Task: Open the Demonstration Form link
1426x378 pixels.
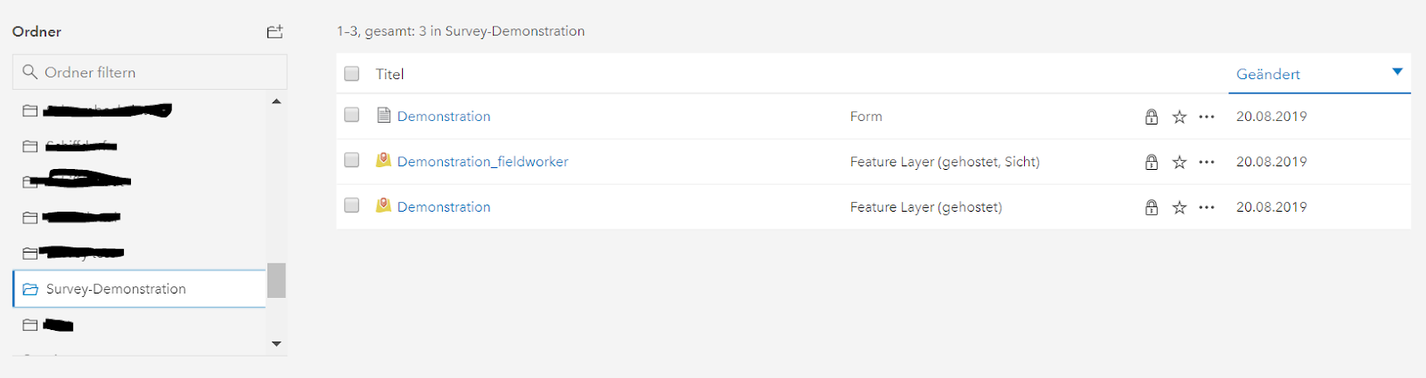Action: pyautogui.click(x=444, y=117)
